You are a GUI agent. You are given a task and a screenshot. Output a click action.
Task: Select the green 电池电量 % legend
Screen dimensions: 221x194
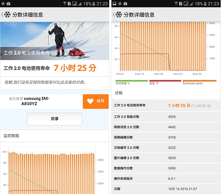tap(132, 82)
